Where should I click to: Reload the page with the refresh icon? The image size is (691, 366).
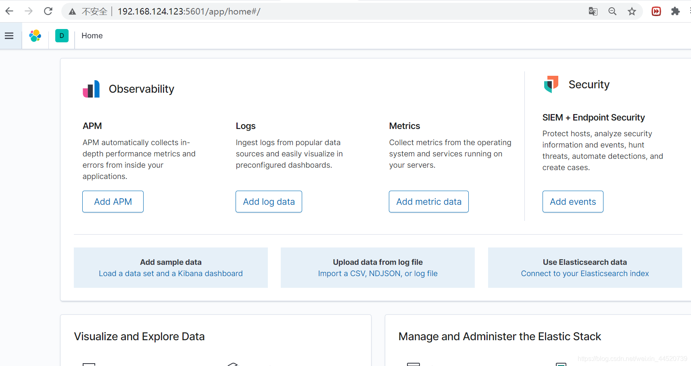tap(48, 11)
